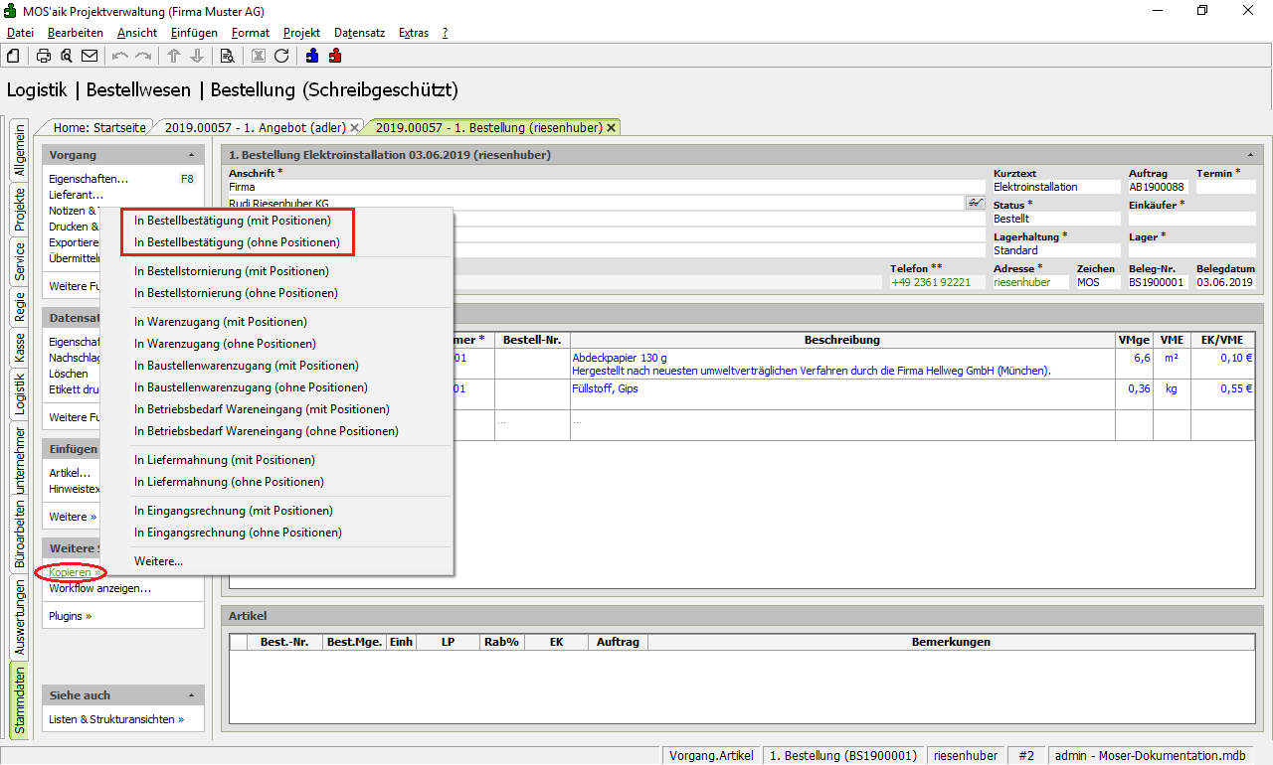The height and width of the screenshot is (765, 1273).
Task: Click small button beside Rudi Riesenhuber KG field
Action: pos(975,203)
